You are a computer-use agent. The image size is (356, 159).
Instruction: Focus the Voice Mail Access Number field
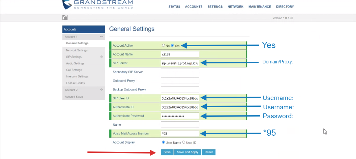[180, 134]
